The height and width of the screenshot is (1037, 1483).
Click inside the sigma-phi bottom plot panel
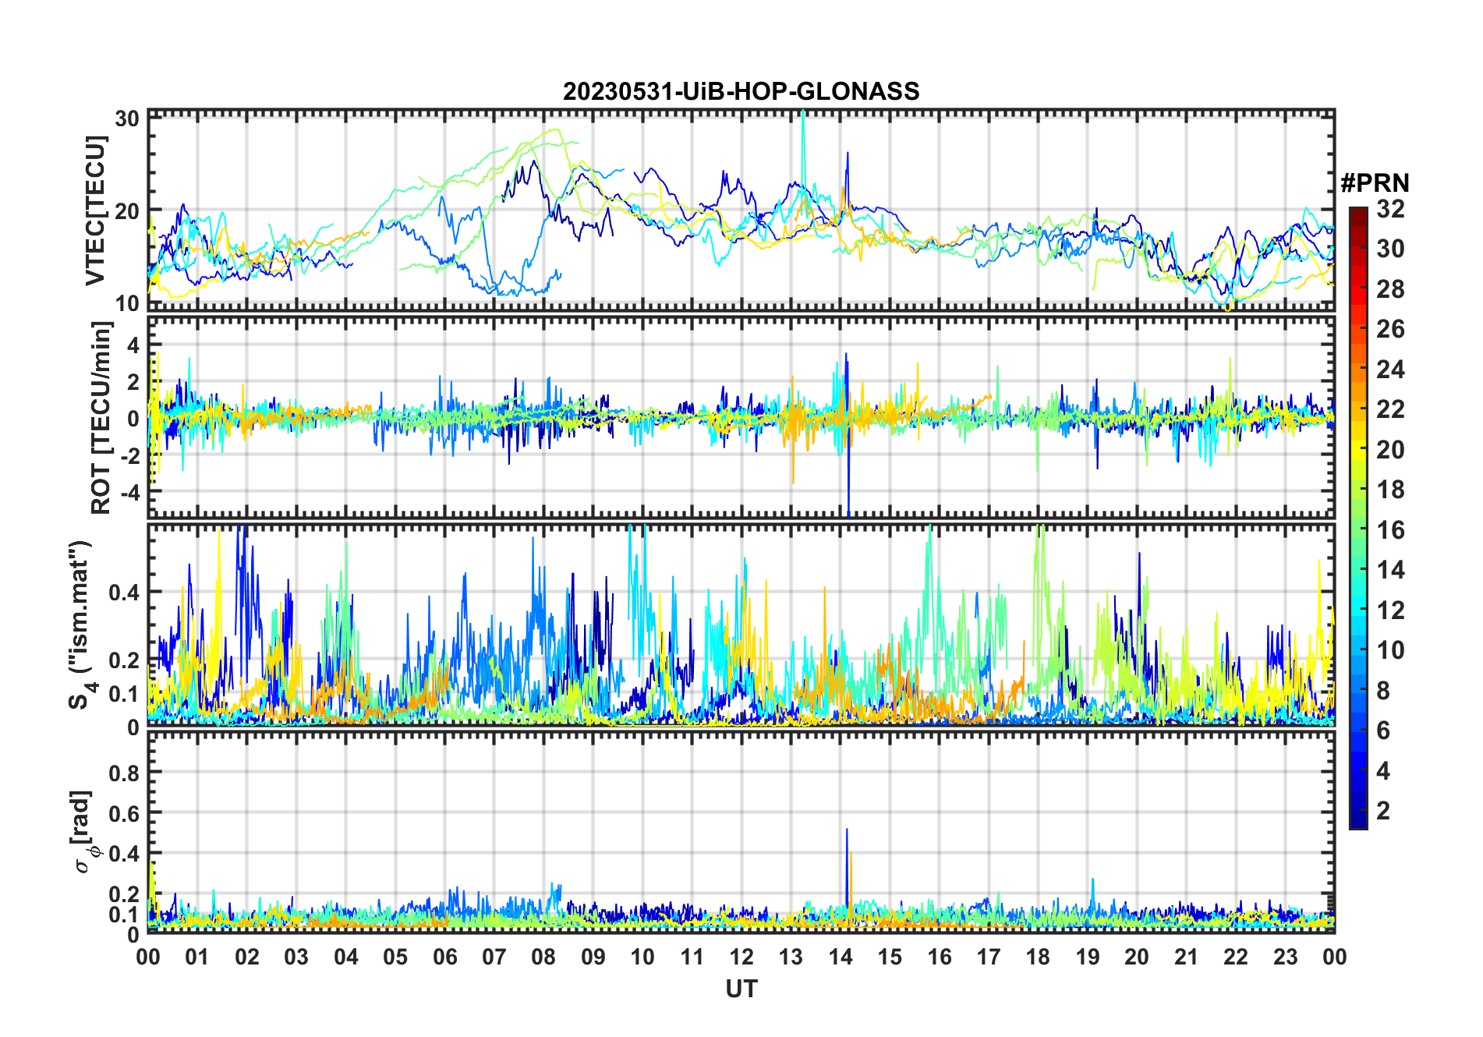point(741,833)
